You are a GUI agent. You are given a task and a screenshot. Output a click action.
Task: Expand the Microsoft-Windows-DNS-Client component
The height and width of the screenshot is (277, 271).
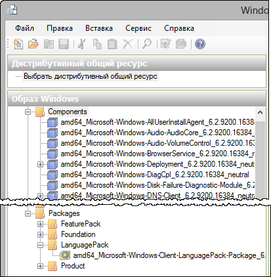[x=40, y=196]
